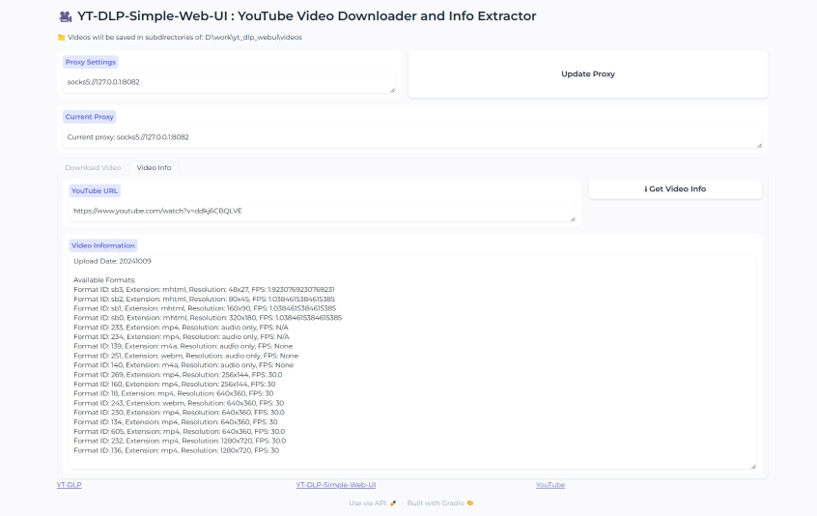Click the Format ID: 232 row

180,441
